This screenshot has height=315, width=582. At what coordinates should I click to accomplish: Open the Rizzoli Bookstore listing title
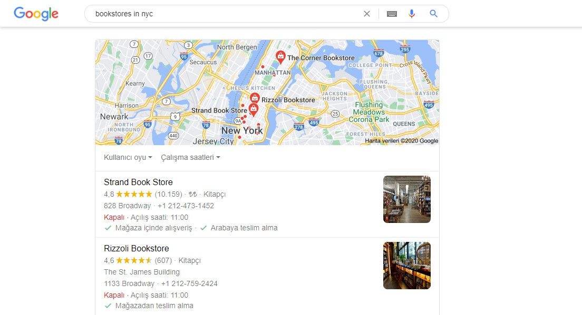tap(136, 248)
